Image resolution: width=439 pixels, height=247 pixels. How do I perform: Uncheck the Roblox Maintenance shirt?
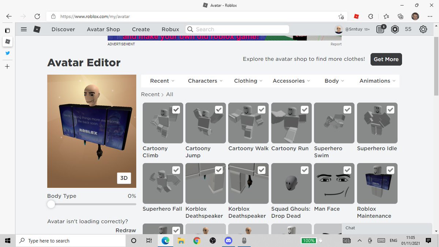pyautogui.click(x=390, y=170)
